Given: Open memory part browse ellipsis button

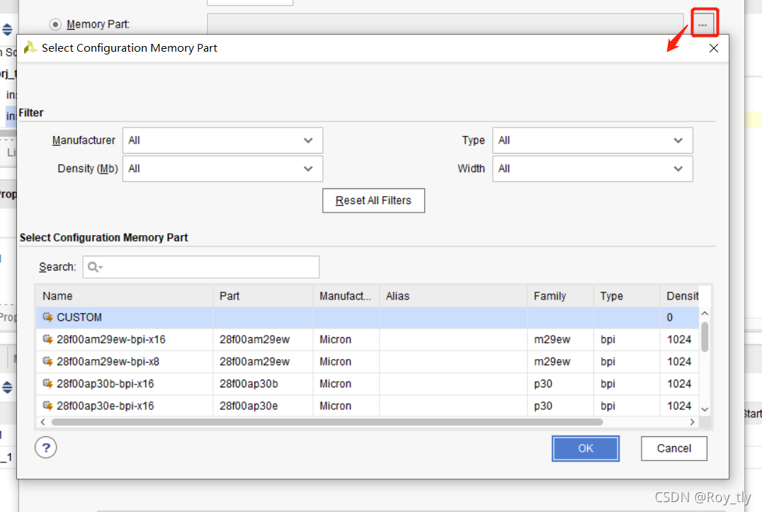Looking at the screenshot, I should [703, 24].
